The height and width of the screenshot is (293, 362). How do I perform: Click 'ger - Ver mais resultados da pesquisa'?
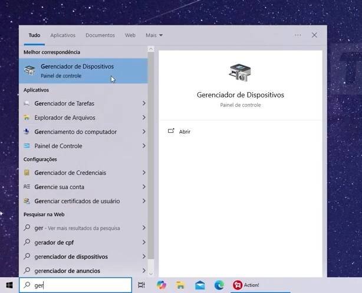[83, 228]
